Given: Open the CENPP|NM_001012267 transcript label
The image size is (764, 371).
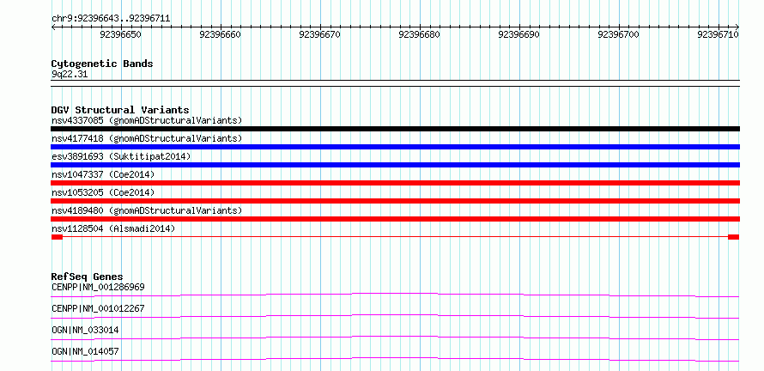Looking at the screenshot, I should point(98,308).
